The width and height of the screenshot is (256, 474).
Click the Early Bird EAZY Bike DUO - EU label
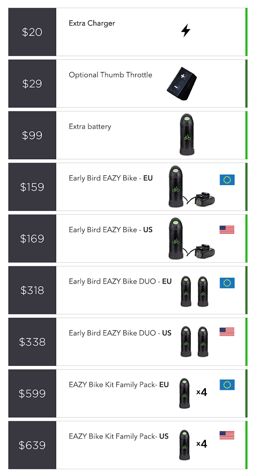tap(120, 282)
